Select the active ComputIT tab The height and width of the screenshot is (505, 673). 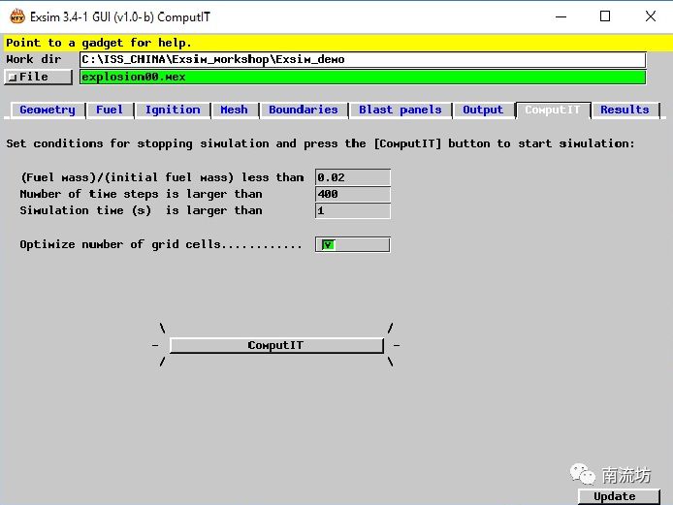pyautogui.click(x=553, y=110)
